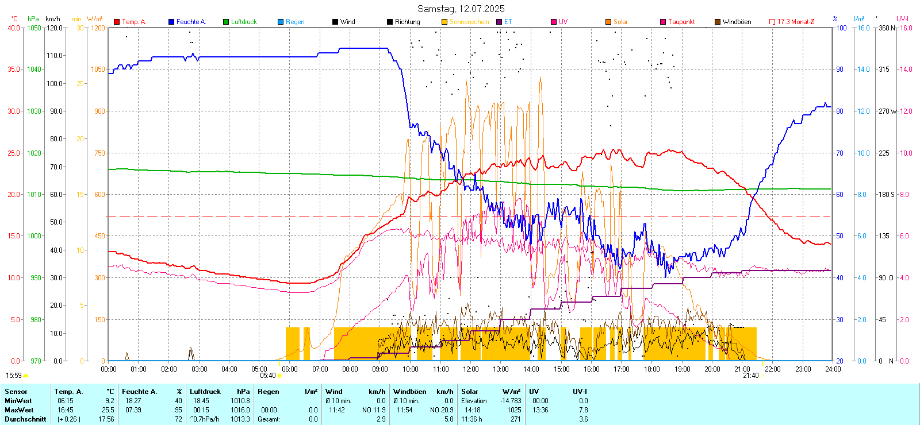Click the blue Feuchte A. legend square
Image resolution: width=920 pixels, height=425 pixels.
click(171, 22)
